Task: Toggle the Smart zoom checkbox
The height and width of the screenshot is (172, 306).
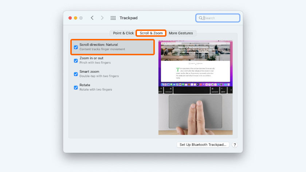Action: coord(76,74)
